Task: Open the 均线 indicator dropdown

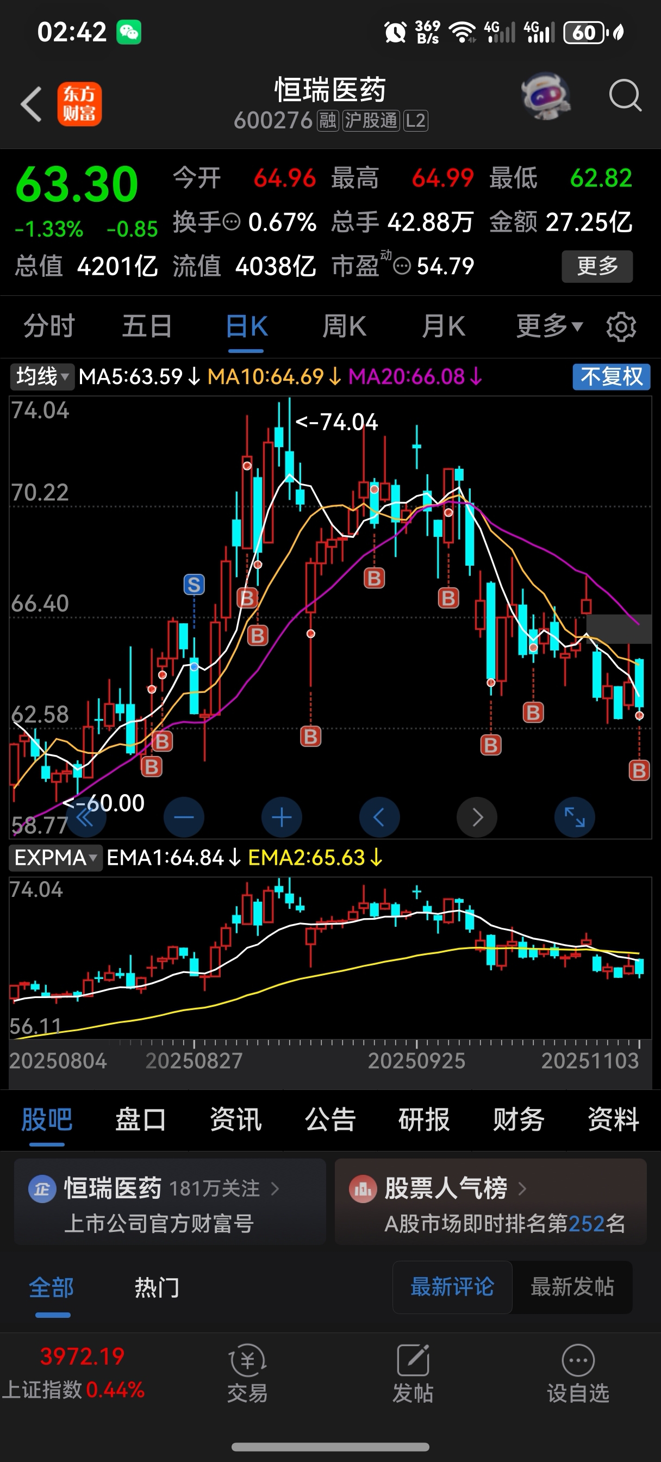Action: click(x=42, y=376)
